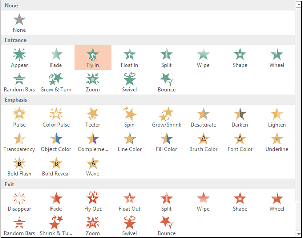The image size is (303, 238).
Task: Apply the Wheel entrance effect
Action: pyautogui.click(x=277, y=57)
